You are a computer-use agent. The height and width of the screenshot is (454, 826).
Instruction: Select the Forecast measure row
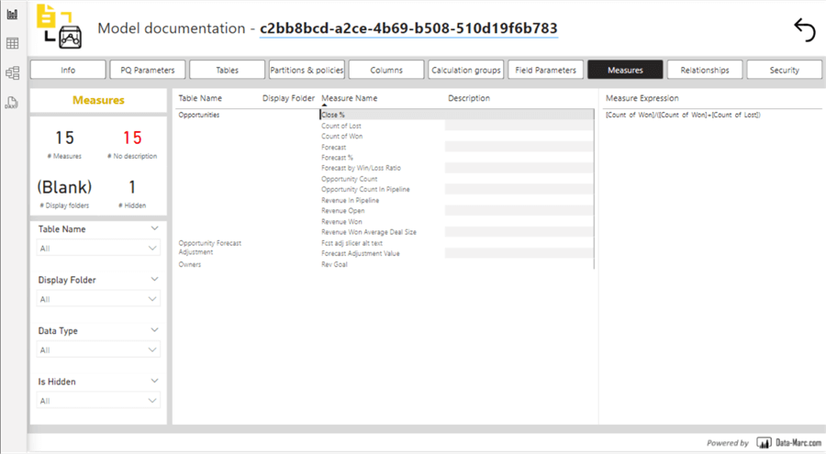coord(333,148)
